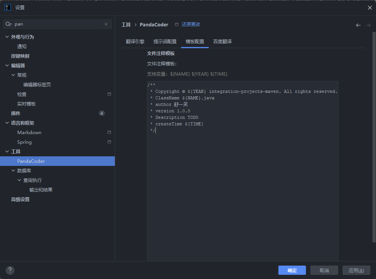Click the vertical scrollbar of settings panel
Viewport: 376px width, 279px height.
coord(374,137)
